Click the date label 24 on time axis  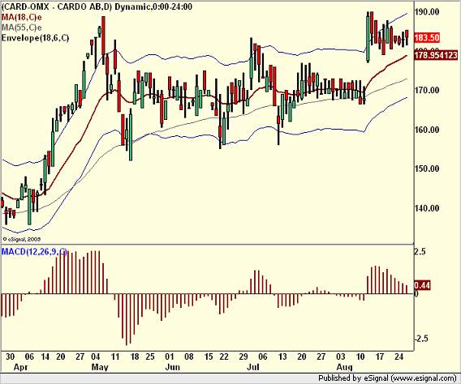click(x=399, y=356)
